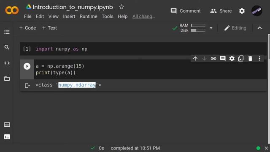Click the highlighted numpy.ndarray output text

tap(77, 85)
